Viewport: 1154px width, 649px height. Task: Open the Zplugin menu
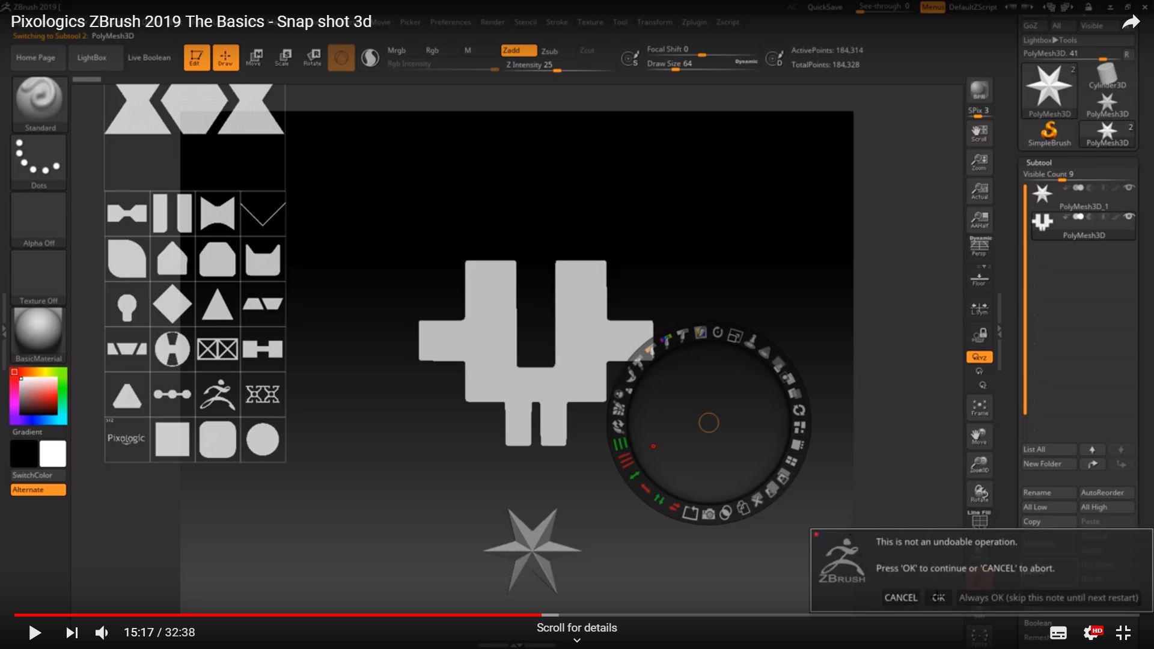pos(694,22)
